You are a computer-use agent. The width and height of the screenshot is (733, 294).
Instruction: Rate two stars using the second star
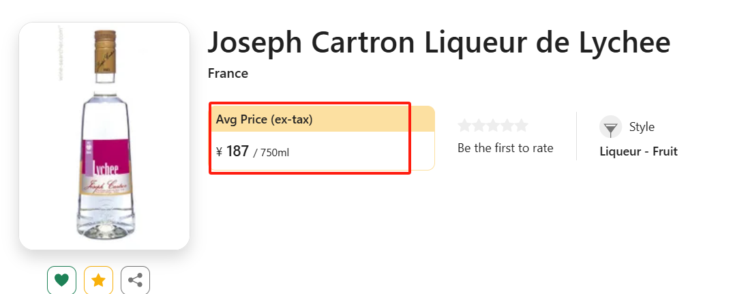[x=479, y=126]
